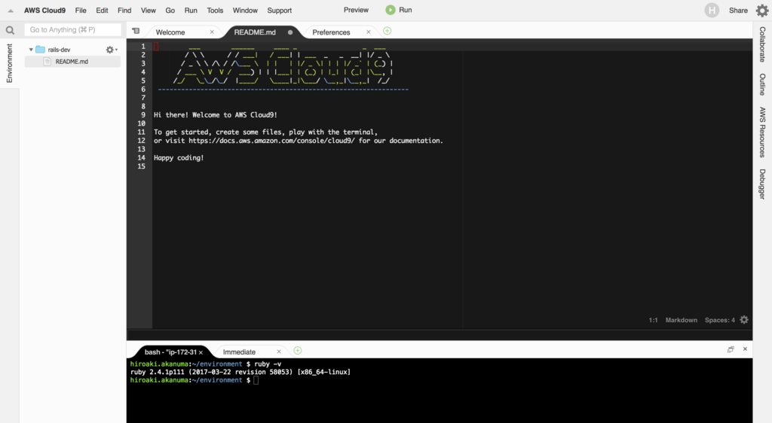This screenshot has width=772, height=423.
Task: Open the preferences gear icon top right
Action: point(761,11)
